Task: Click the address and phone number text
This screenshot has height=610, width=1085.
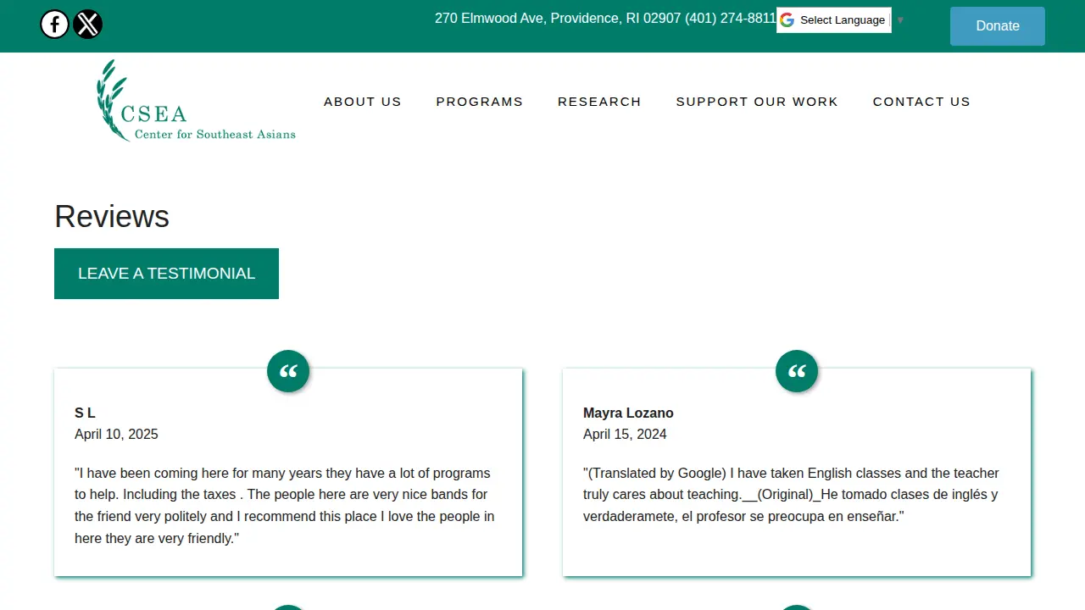Action: click(x=605, y=19)
